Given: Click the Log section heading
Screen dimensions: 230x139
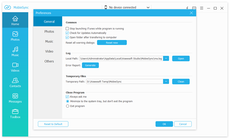Looking at the screenshot, I should pos(68,53).
